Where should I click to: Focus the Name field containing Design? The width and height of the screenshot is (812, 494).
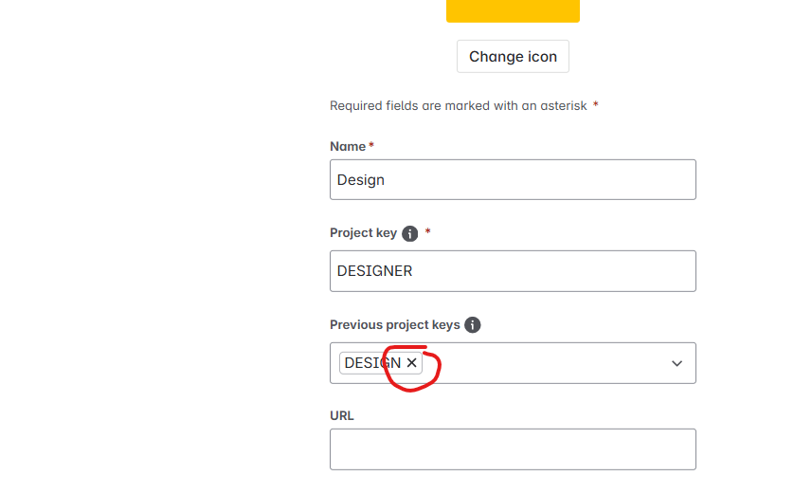pyautogui.click(x=513, y=180)
